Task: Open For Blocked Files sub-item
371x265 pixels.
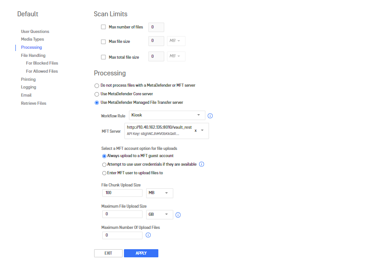Action: pyautogui.click(x=42, y=63)
